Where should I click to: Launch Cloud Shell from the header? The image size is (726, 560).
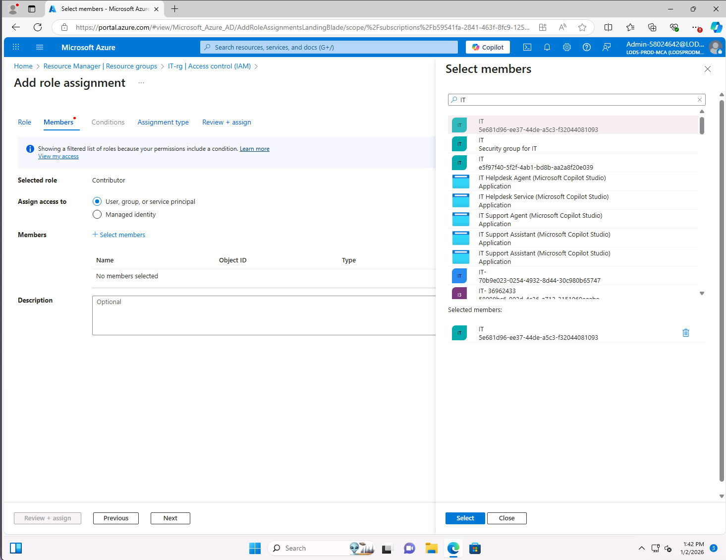coord(527,47)
